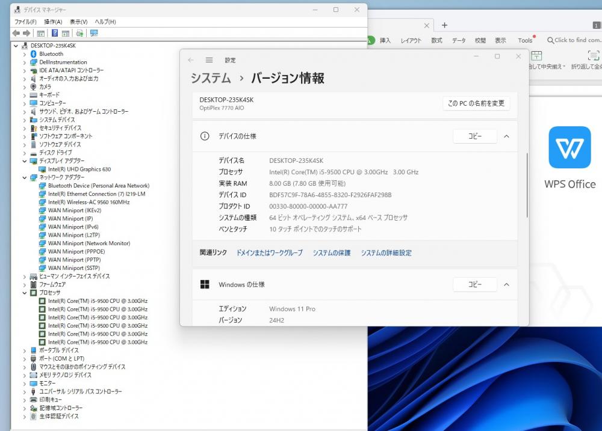Image resolution: width=602 pixels, height=431 pixels.
Task: Click device ID value BDF57C9F-78A6-4855-8320-F2926FAF298B
Action: point(330,195)
